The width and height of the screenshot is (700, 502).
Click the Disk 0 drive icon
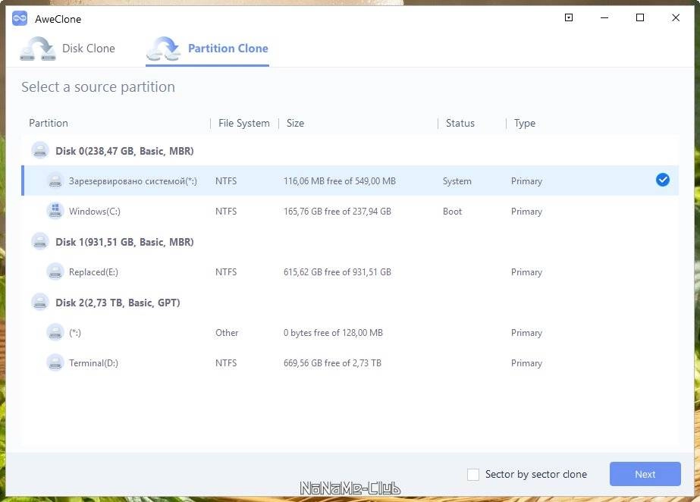point(40,151)
